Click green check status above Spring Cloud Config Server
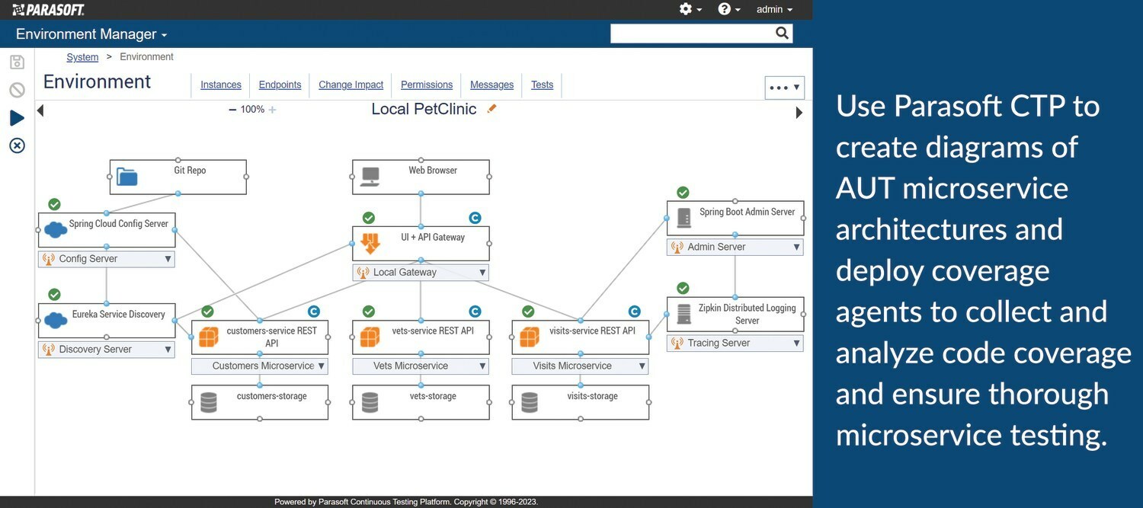Image resolution: width=1143 pixels, height=508 pixels. (x=54, y=204)
